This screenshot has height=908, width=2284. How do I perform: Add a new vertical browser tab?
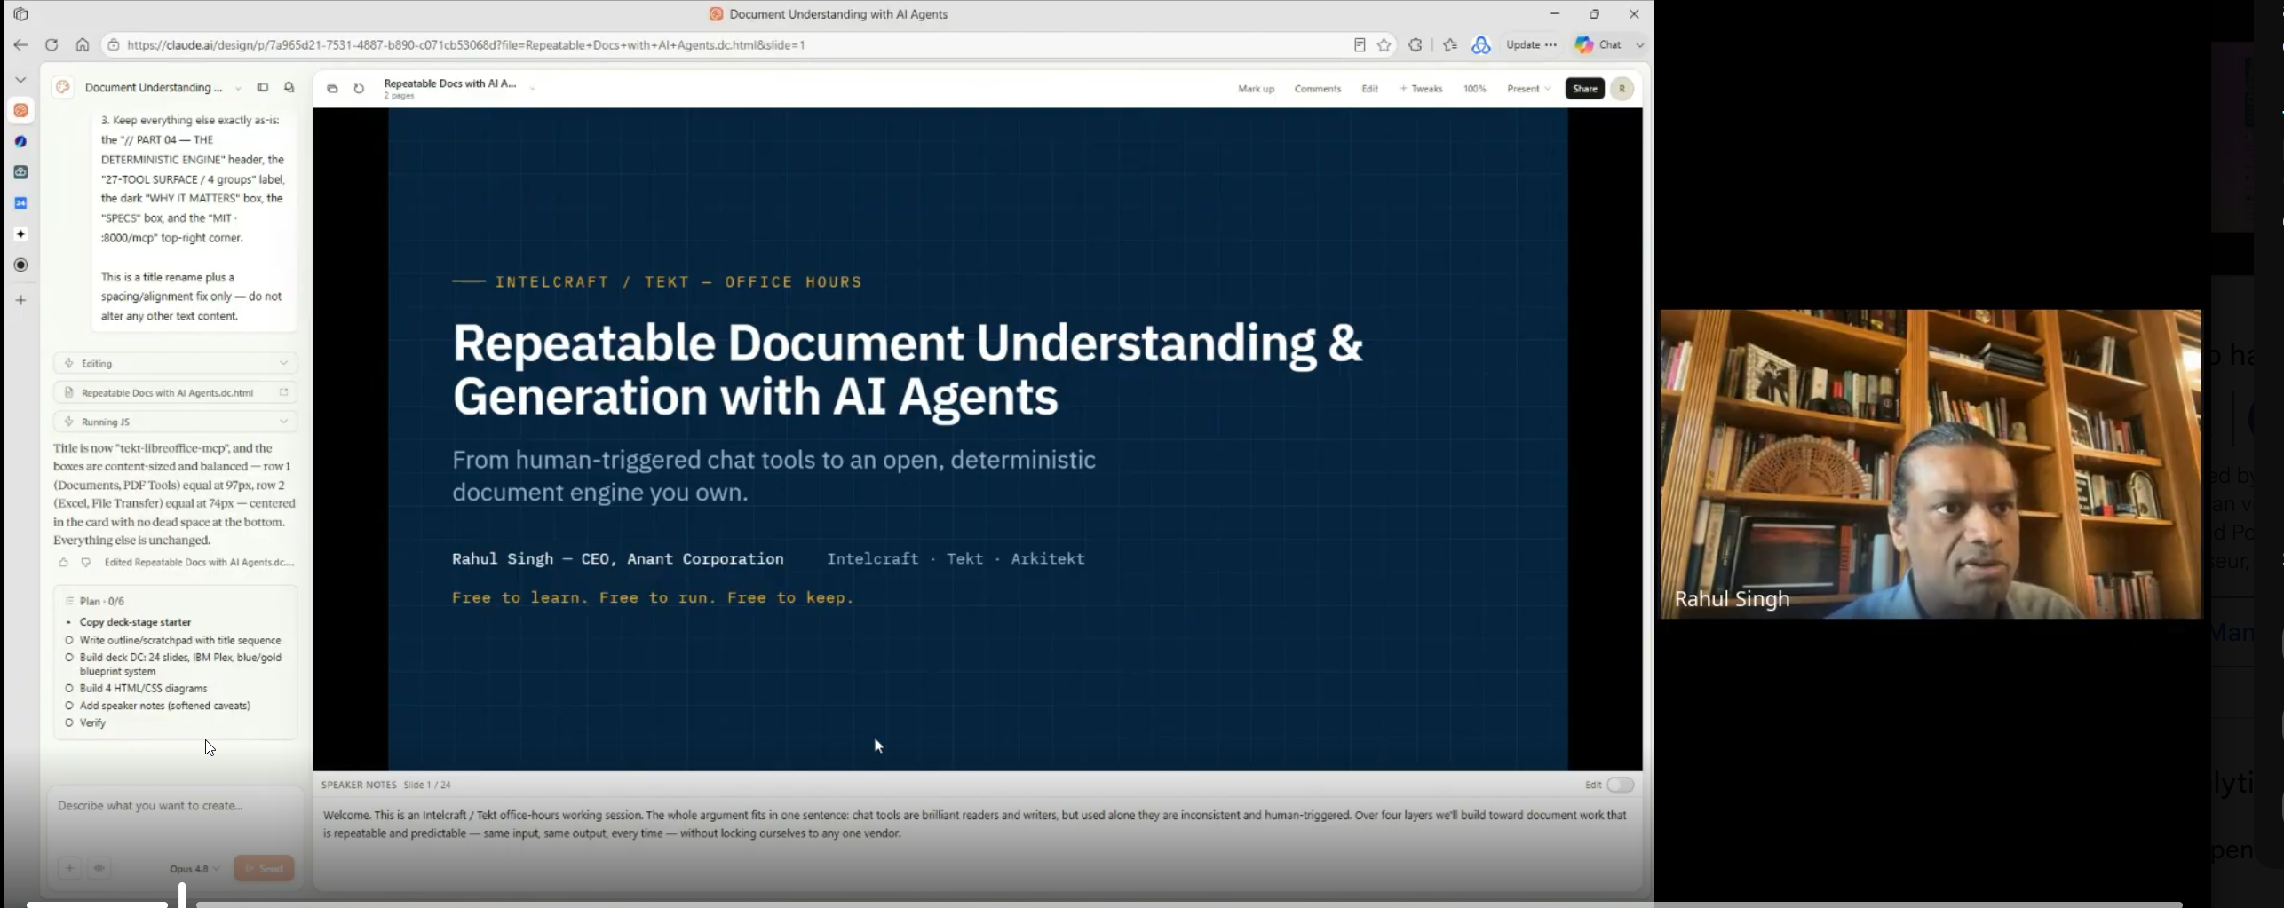tap(20, 300)
